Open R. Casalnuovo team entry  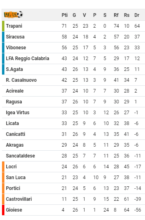(21, 80)
